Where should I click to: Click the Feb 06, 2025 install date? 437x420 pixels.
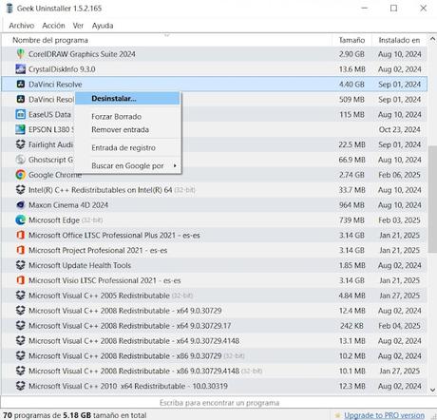coord(399,175)
